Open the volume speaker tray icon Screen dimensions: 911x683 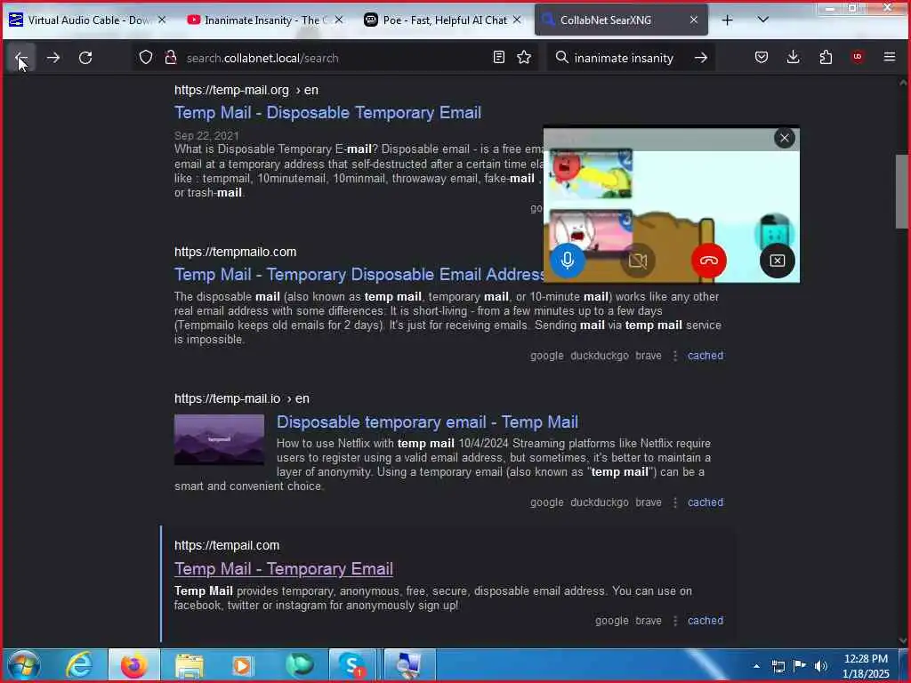pyautogui.click(x=821, y=666)
